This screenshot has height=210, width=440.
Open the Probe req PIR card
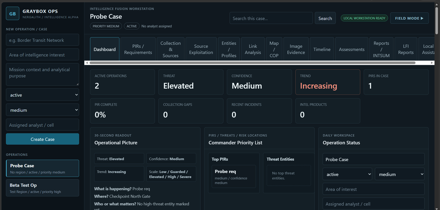pyautogui.click(x=234, y=176)
